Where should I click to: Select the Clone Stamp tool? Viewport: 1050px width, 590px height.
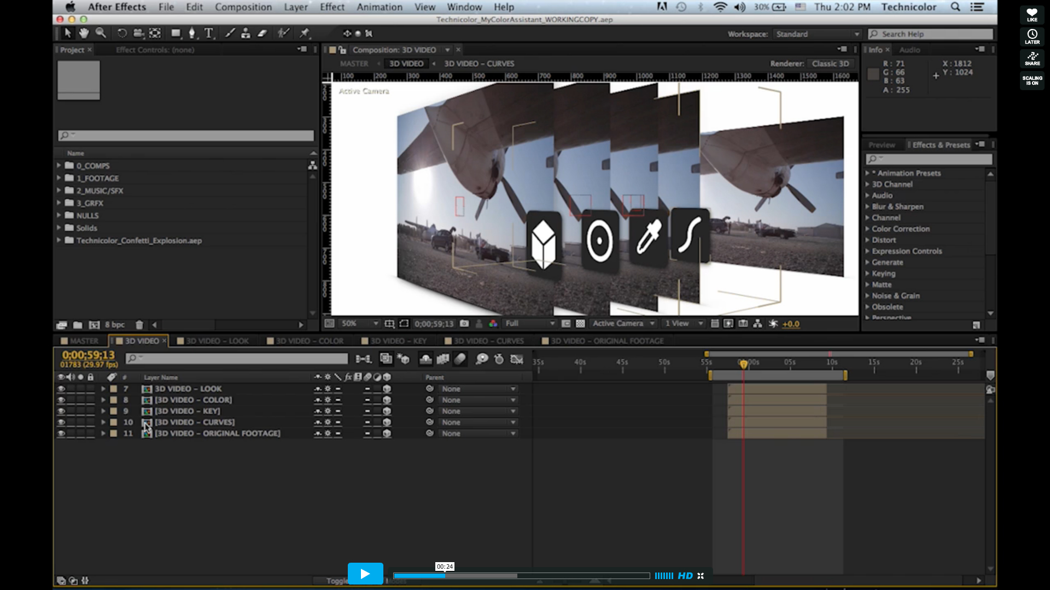pos(246,33)
